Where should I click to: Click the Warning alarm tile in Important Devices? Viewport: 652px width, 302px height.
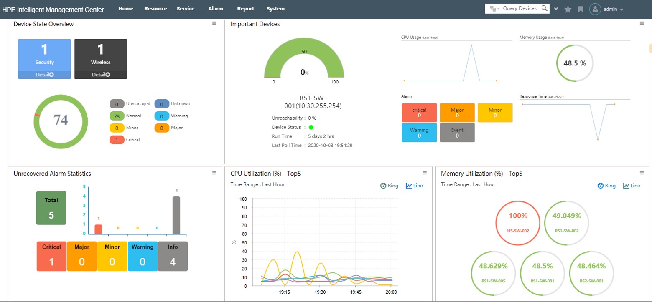(419, 133)
